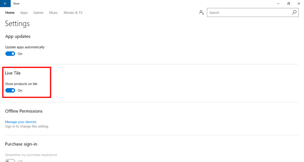The height and width of the screenshot is (162, 304).
Task: Switch to the Home tab
Action: tap(10, 13)
